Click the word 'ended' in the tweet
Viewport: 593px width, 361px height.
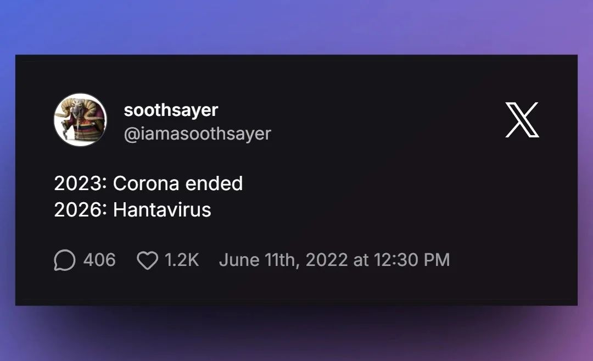[x=214, y=184]
